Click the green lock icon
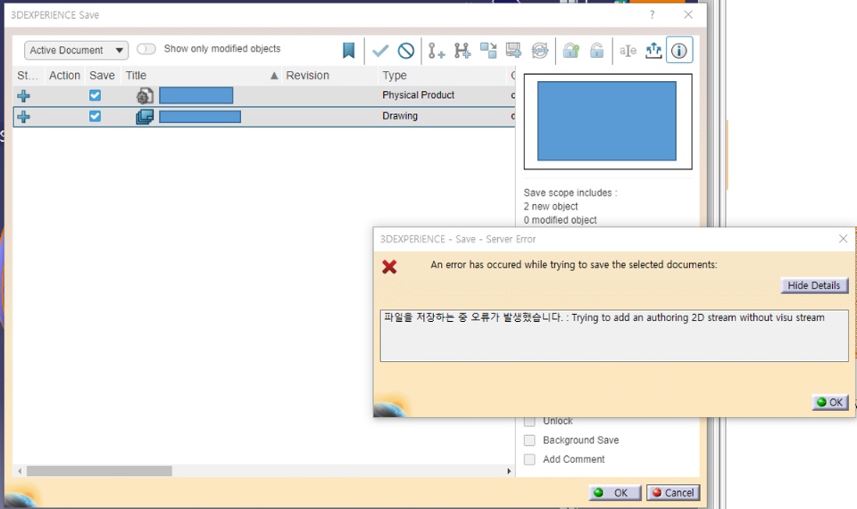Viewport: 857px width, 509px height. click(x=570, y=51)
